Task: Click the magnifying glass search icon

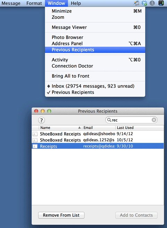Action: 109,120
